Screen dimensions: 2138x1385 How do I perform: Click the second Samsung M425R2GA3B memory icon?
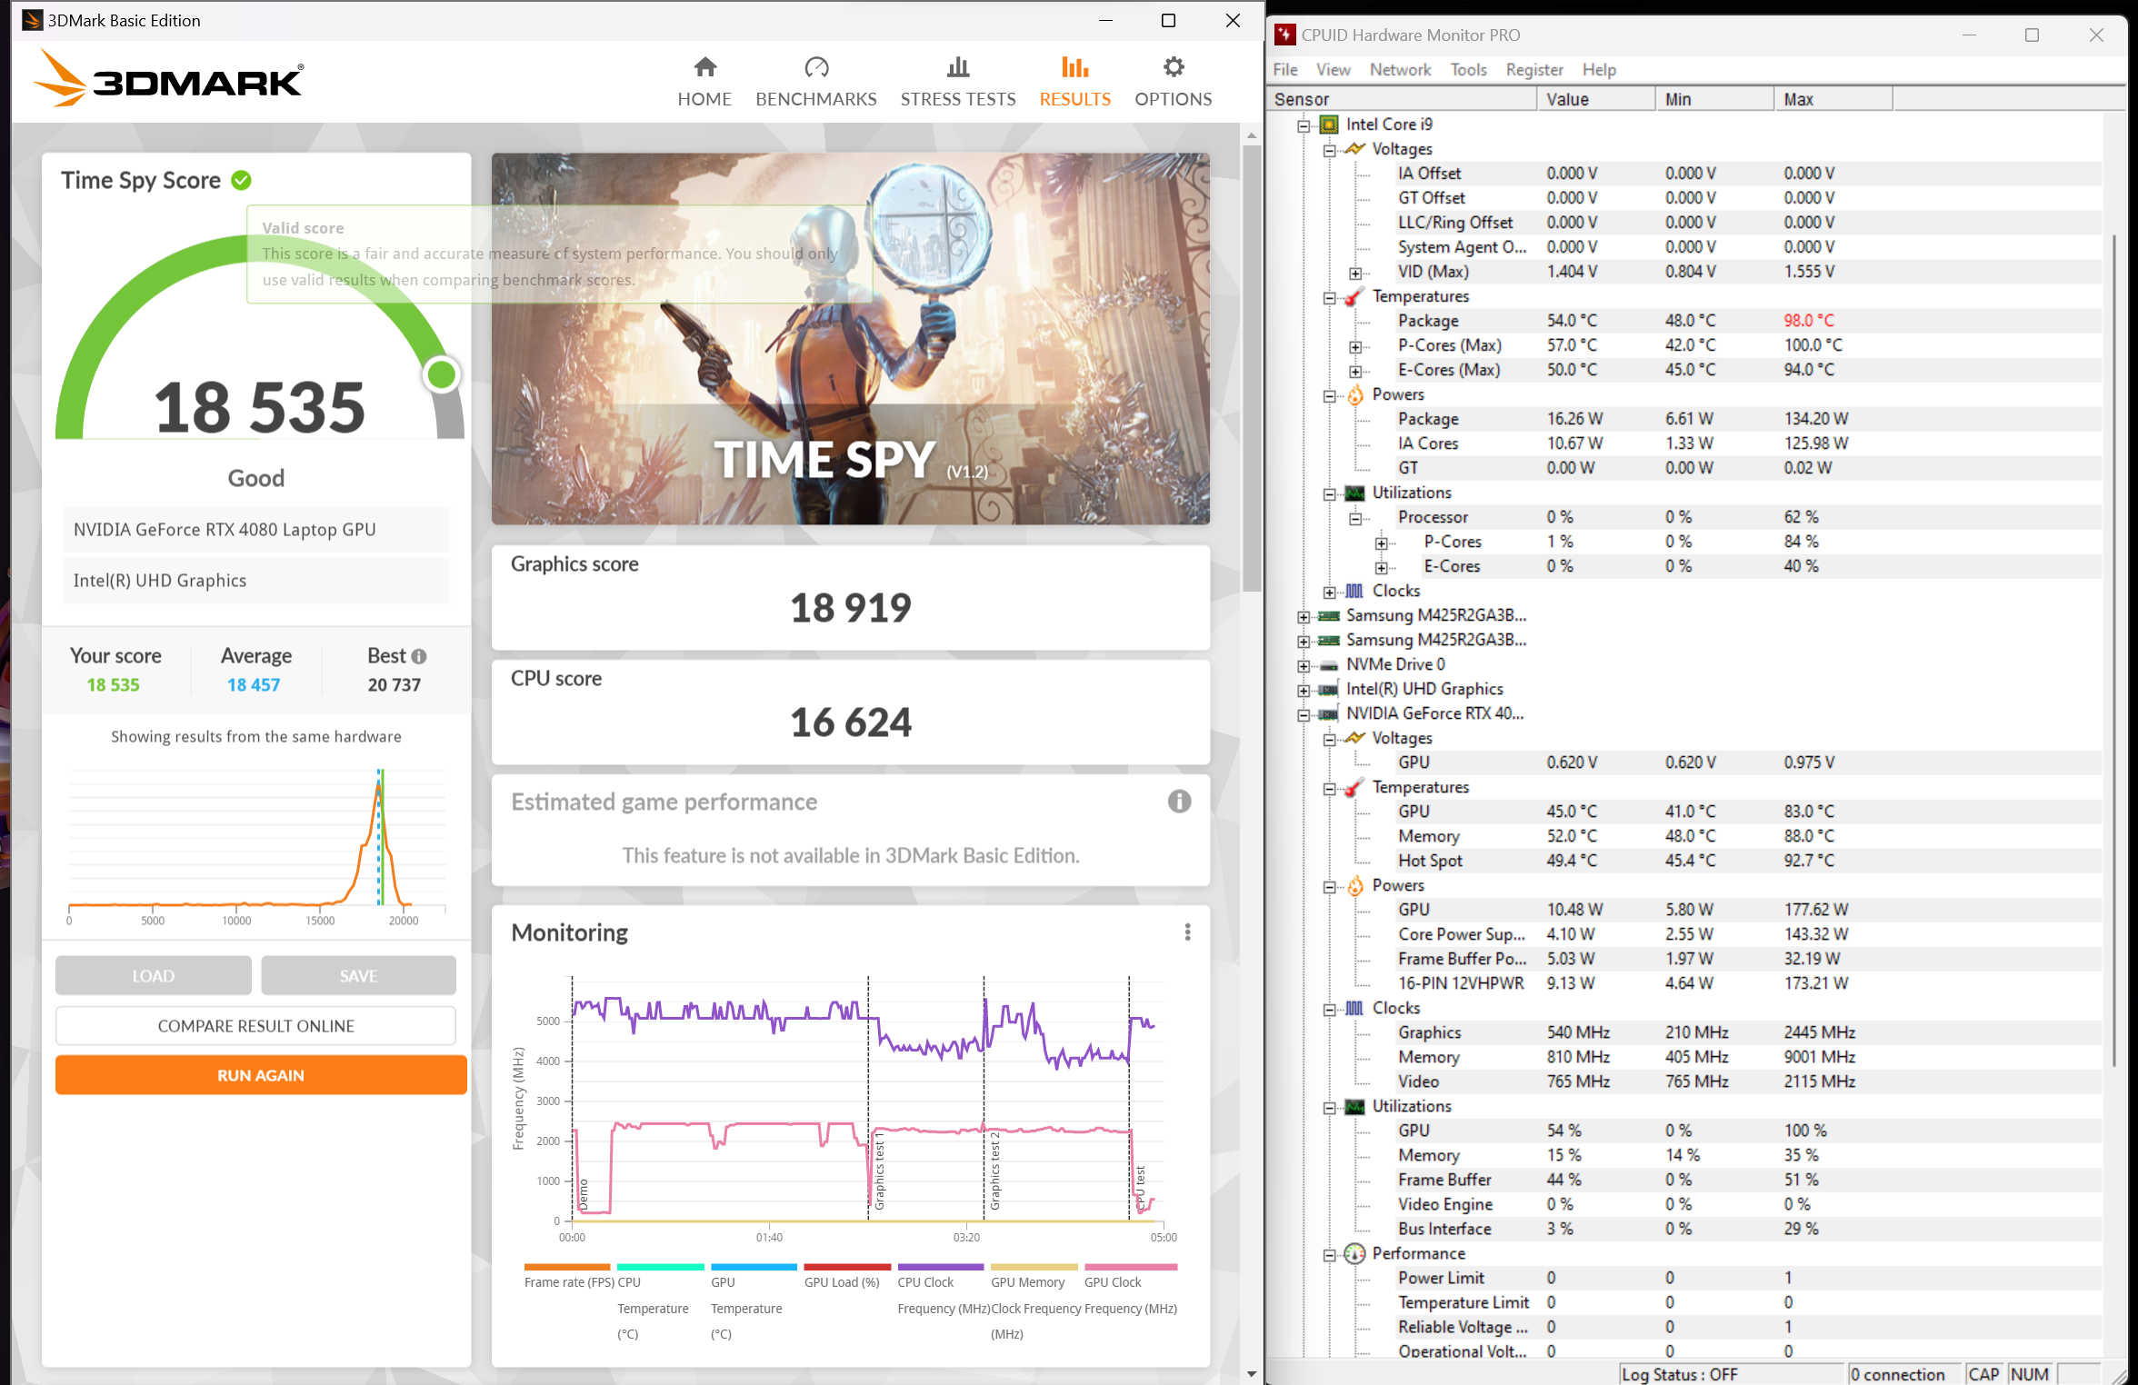click(x=1328, y=640)
